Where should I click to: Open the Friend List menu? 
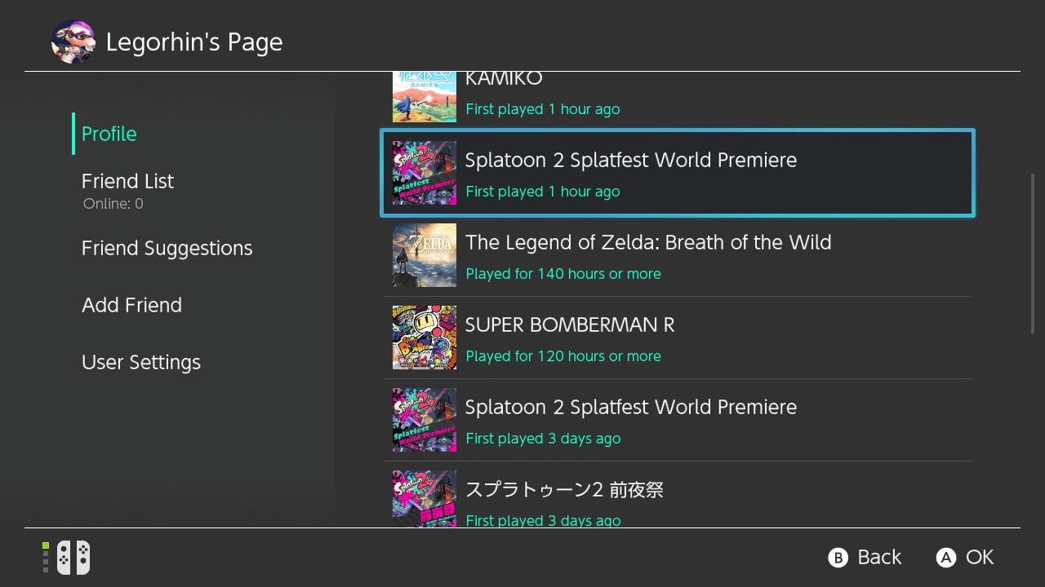click(127, 181)
